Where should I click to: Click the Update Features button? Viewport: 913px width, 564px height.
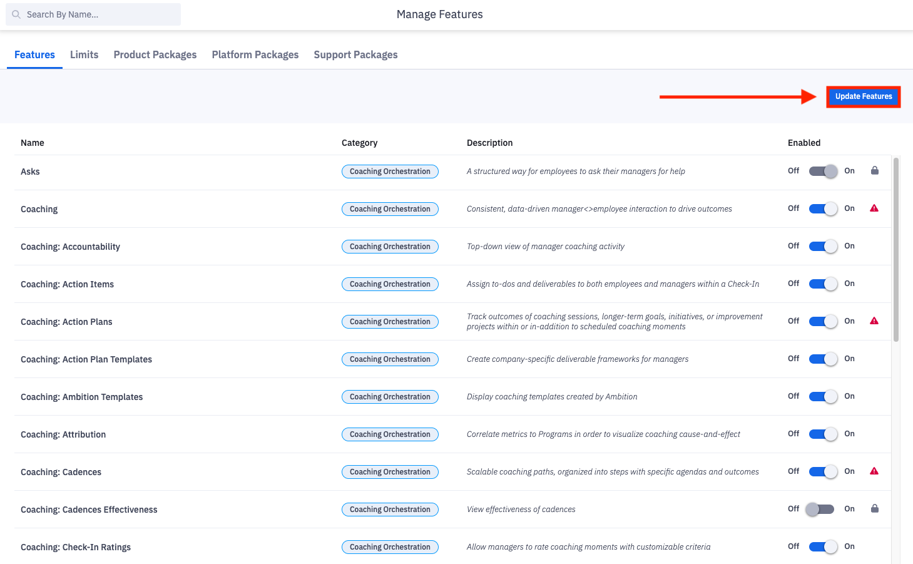(863, 96)
